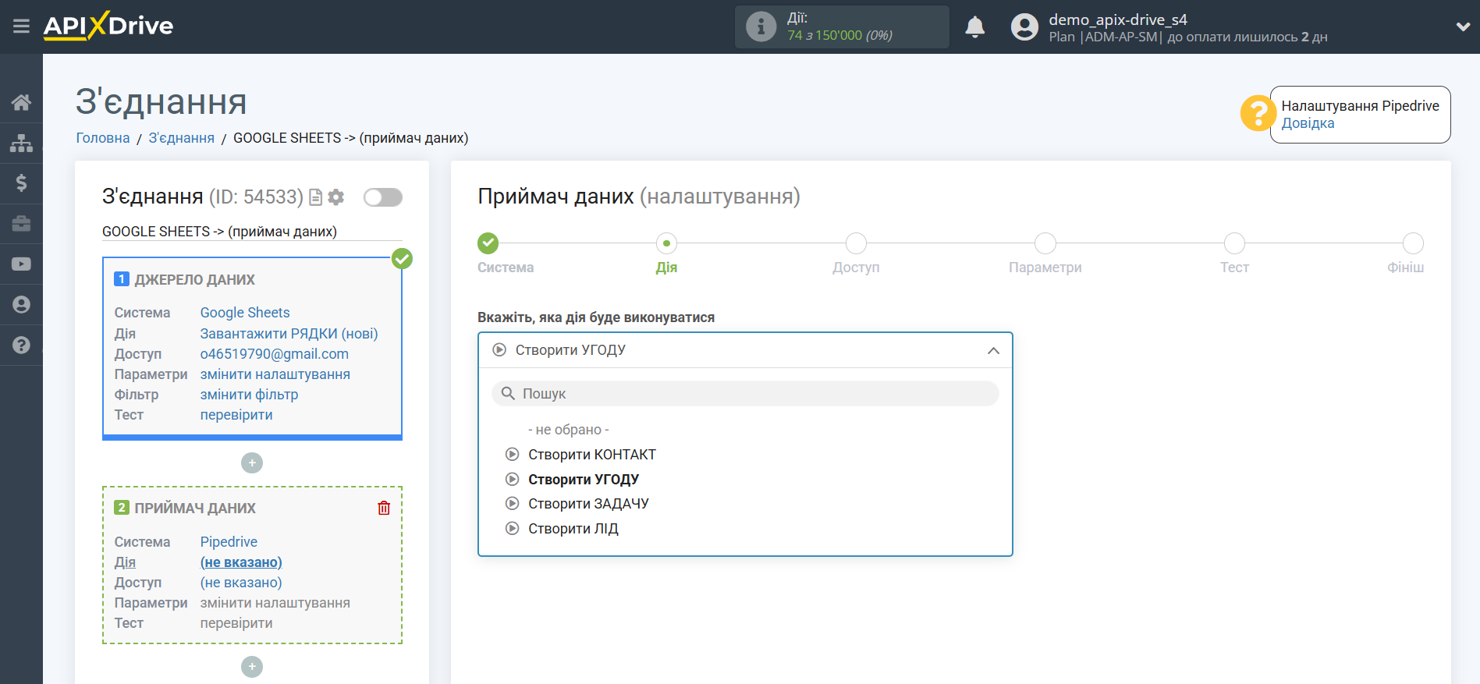This screenshot has height=684, width=1480.
Task: Click змінити налаштування in data source
Action: pos(275,374)
